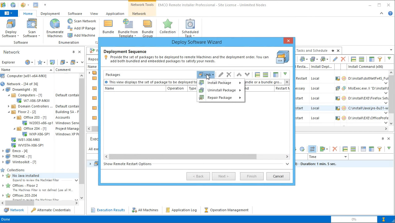This screenshot has width=395, height=223.
Task: Click the Enumerate Machines globe icon
Action: click(x=55, y=24)
